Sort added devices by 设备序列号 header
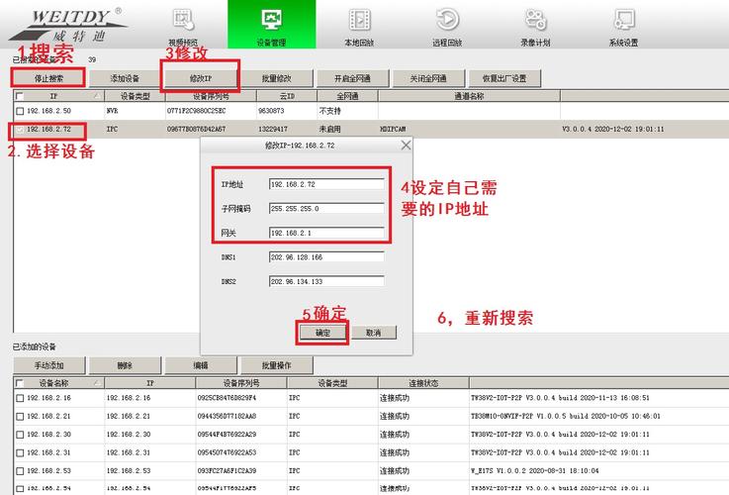This screenshot has height=495, width=729. pos(241,383)
